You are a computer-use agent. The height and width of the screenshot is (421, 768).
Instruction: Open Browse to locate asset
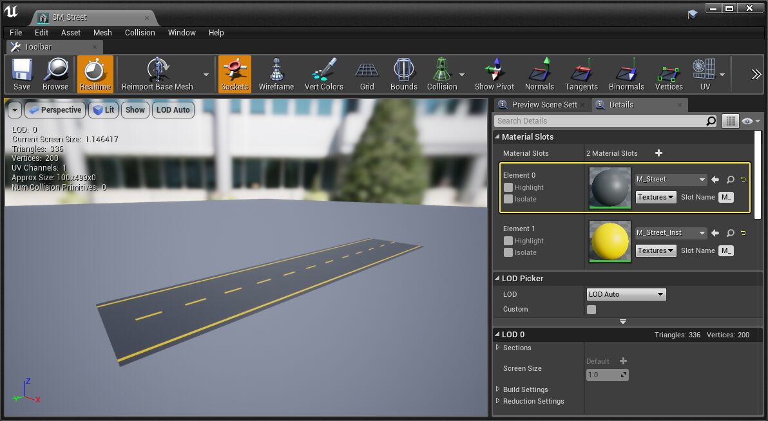(55, 74)
